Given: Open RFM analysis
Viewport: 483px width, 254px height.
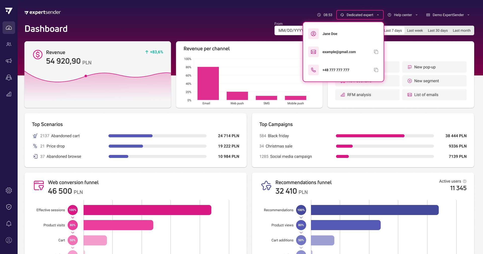Looking at the screenshot, I should [367, 95].
